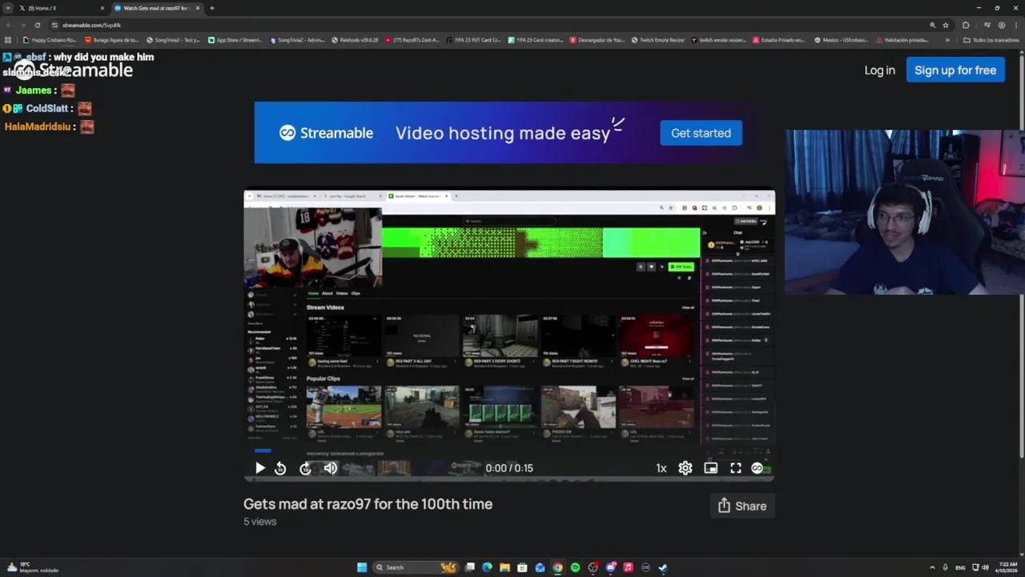Click the Log in link
The width and height of the screenshot is (1025, 577).
tap(879, 71)
